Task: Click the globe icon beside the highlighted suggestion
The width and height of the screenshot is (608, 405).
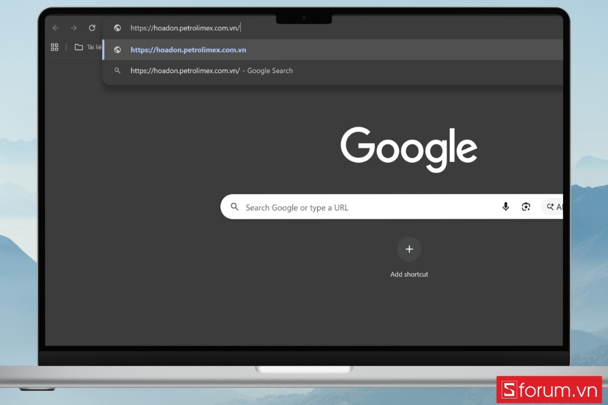Action: click(118, 50)
